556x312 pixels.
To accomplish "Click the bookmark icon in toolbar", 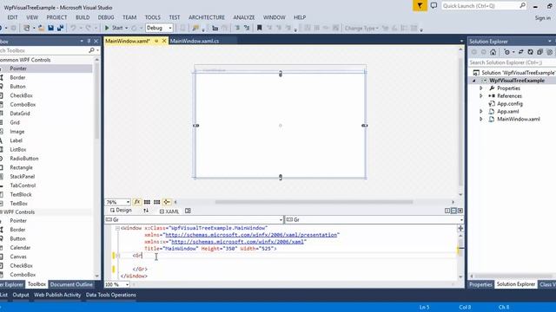I will 259,28.
